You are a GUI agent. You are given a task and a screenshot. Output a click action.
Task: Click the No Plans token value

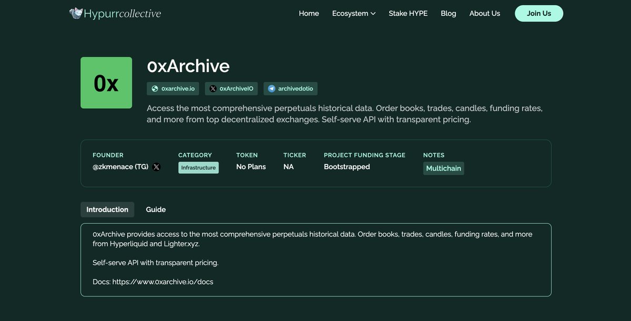[x=251, y=167]
